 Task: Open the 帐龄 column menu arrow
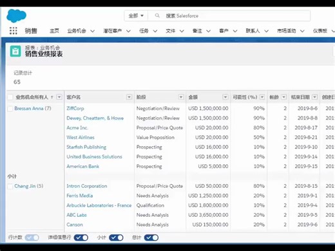tap(284, 97)
